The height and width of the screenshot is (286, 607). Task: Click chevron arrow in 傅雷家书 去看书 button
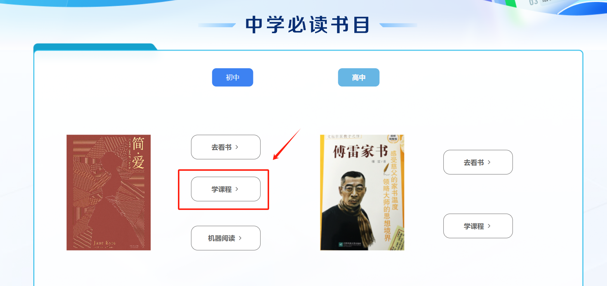(489, 162)
